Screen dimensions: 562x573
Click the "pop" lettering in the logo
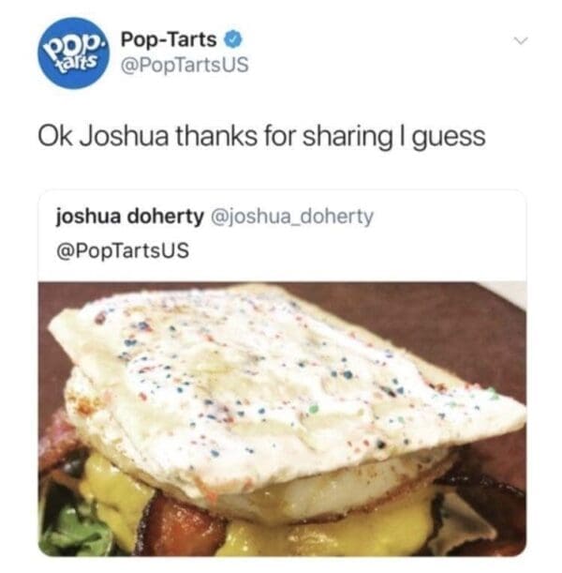[x=72, y=45]
